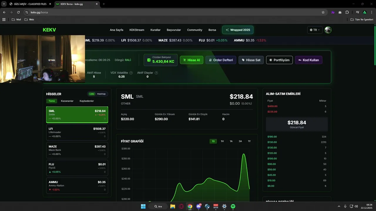The image size is (376, 211).
Task: Open Kurallar page
Action: (x=155, y=30)
